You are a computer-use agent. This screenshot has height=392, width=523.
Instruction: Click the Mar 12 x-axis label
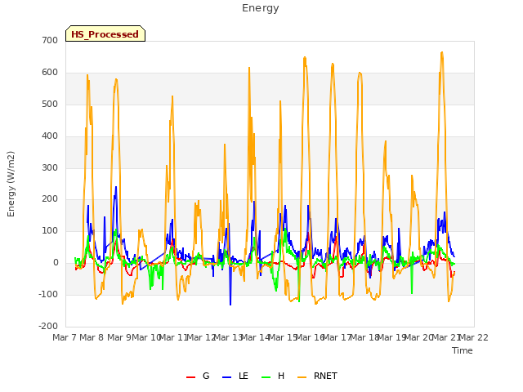tap(202, 337)
